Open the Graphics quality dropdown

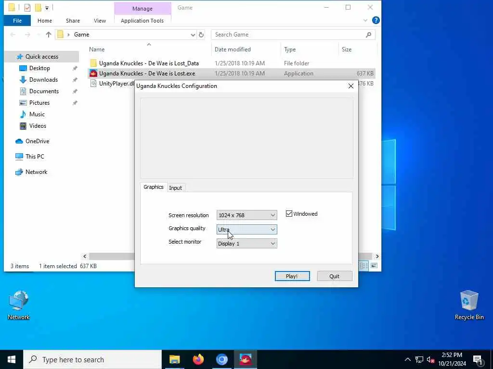(x=247, y=229)
